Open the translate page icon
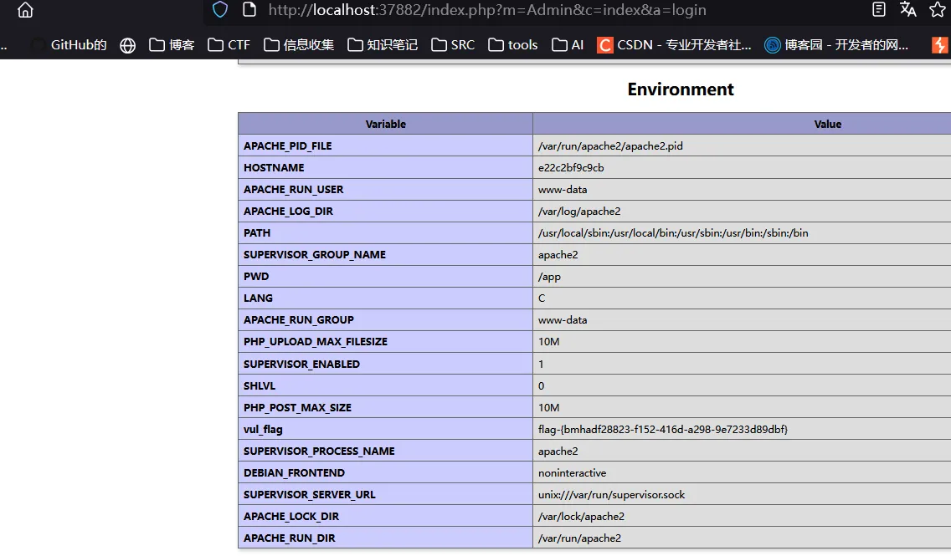This screenshot has height=556, width=951. (908, 9)
